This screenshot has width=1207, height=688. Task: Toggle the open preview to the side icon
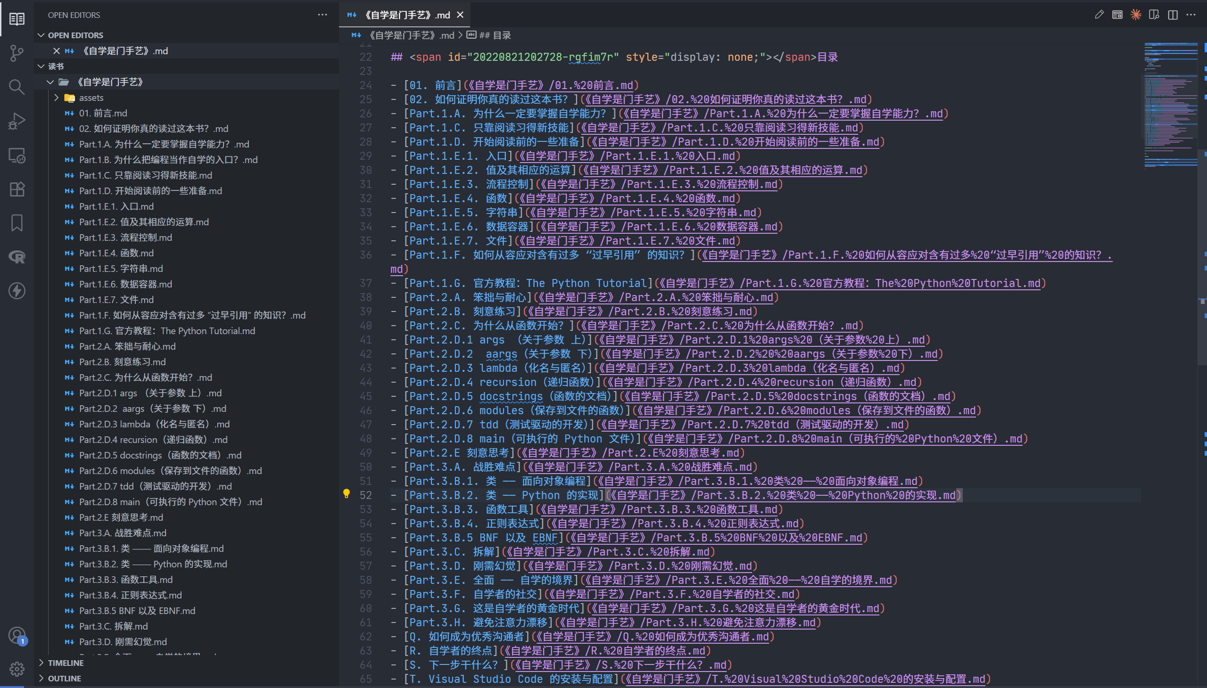pos(1154,15)
